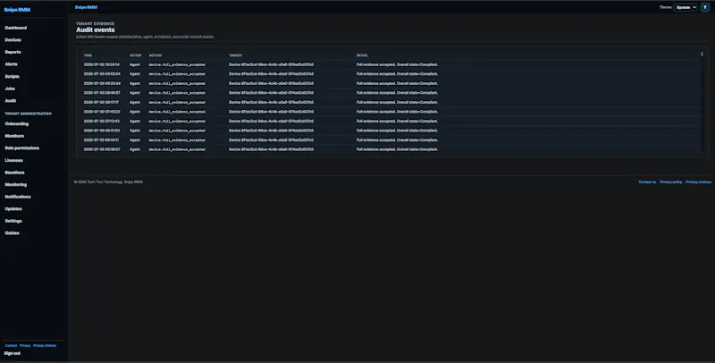The height and width of the screenshot is (363, 715).
Task: Open the Scripts page
Action: (12, 77)
